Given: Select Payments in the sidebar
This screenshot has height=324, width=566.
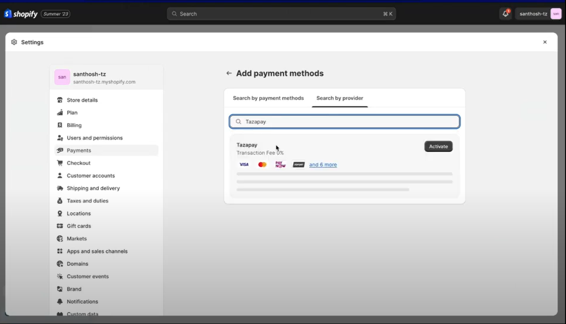Looking at the screenshot, I should pos(106,150).
